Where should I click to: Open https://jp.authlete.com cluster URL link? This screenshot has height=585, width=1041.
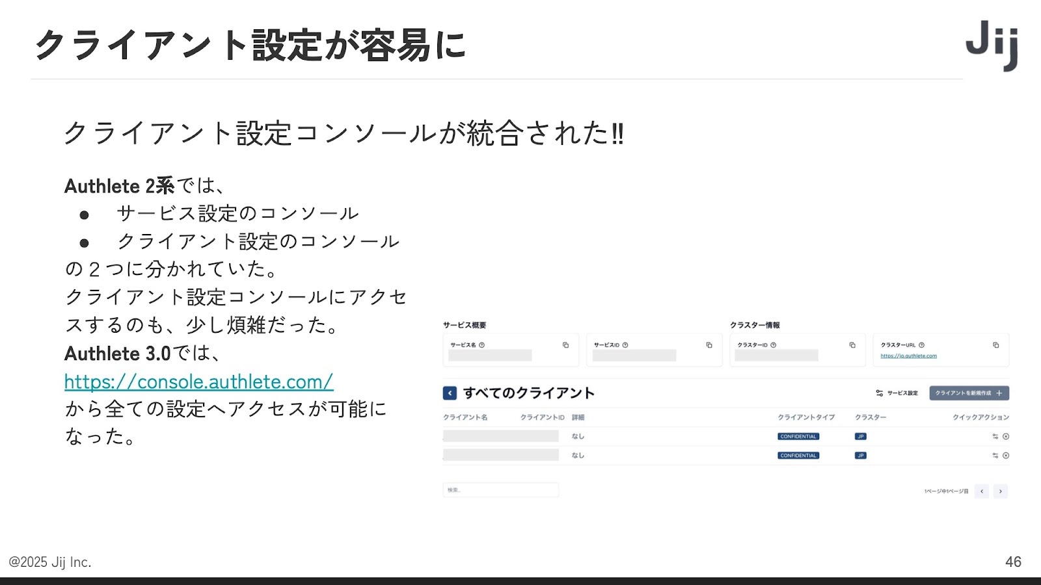[909, 356]
